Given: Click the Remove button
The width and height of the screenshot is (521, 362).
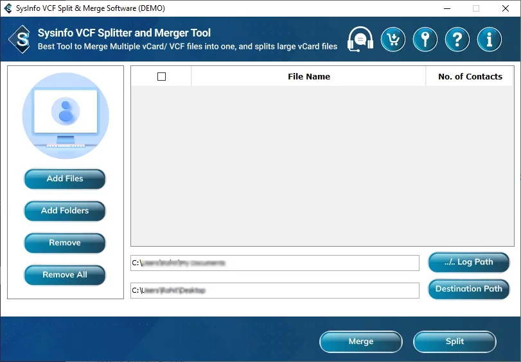Looking at the screenshot, I should [x=65, y=243].
